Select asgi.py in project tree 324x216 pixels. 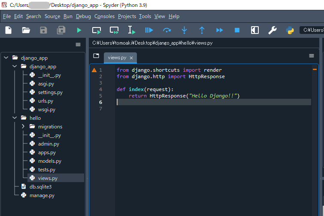pos(46,84)
